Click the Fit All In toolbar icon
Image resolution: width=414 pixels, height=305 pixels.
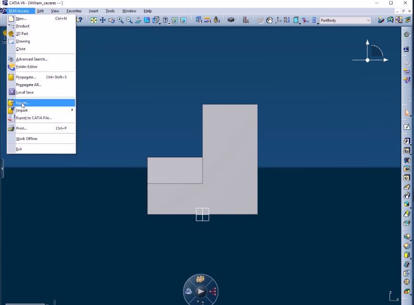point(94,20)
